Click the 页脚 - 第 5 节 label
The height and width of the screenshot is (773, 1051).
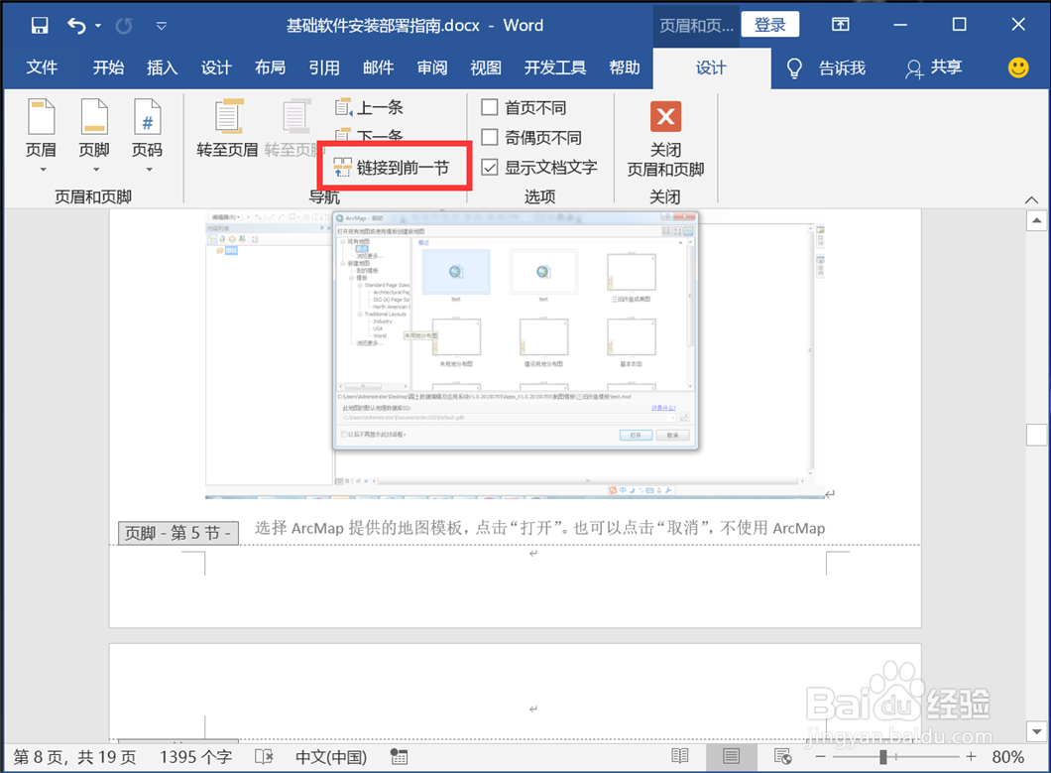[178, 534]
